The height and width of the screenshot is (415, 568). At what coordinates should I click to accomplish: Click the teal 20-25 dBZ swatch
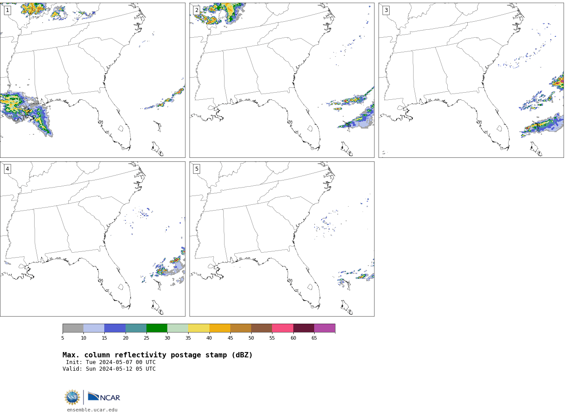[136, 328]
